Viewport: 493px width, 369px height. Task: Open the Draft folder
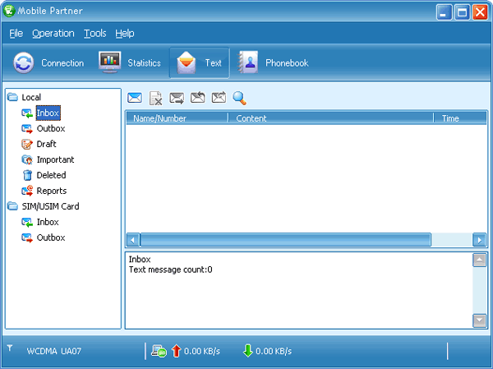click(47, 144)
